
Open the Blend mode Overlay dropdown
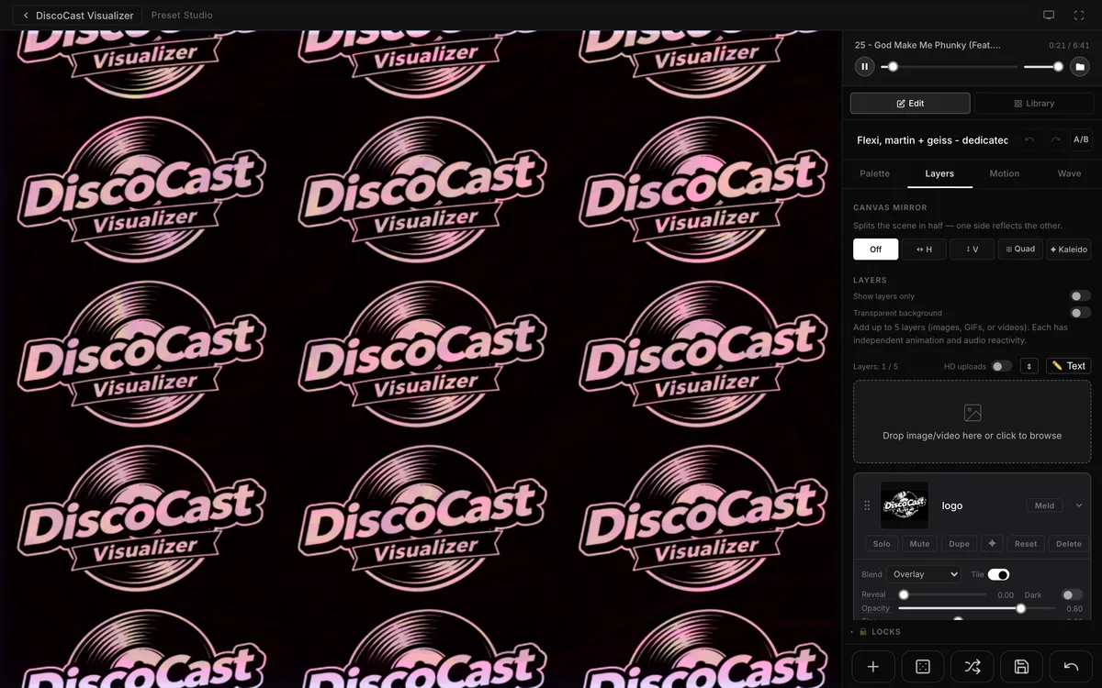point(923,574)
